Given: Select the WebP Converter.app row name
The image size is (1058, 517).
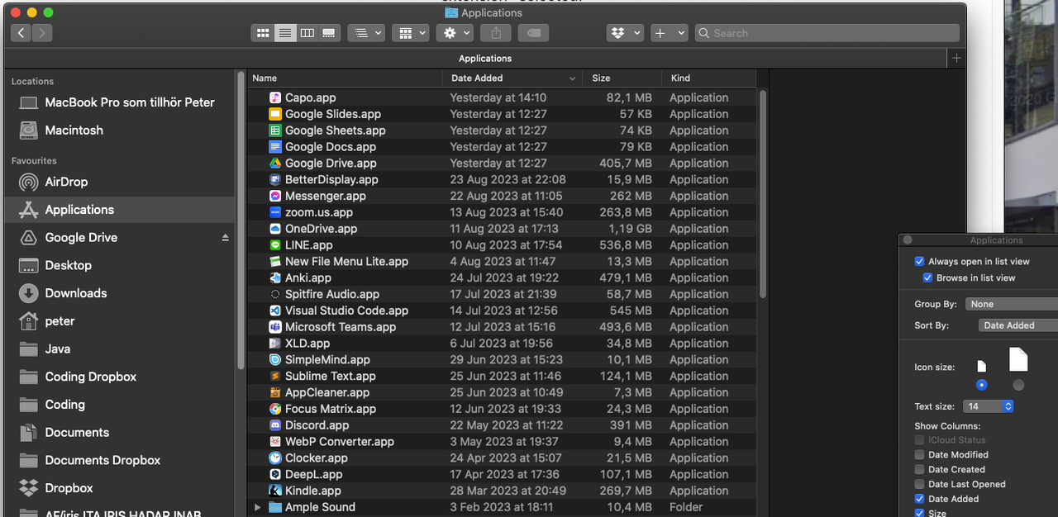Looking at the screenshot, I should [x=340, y=442].
